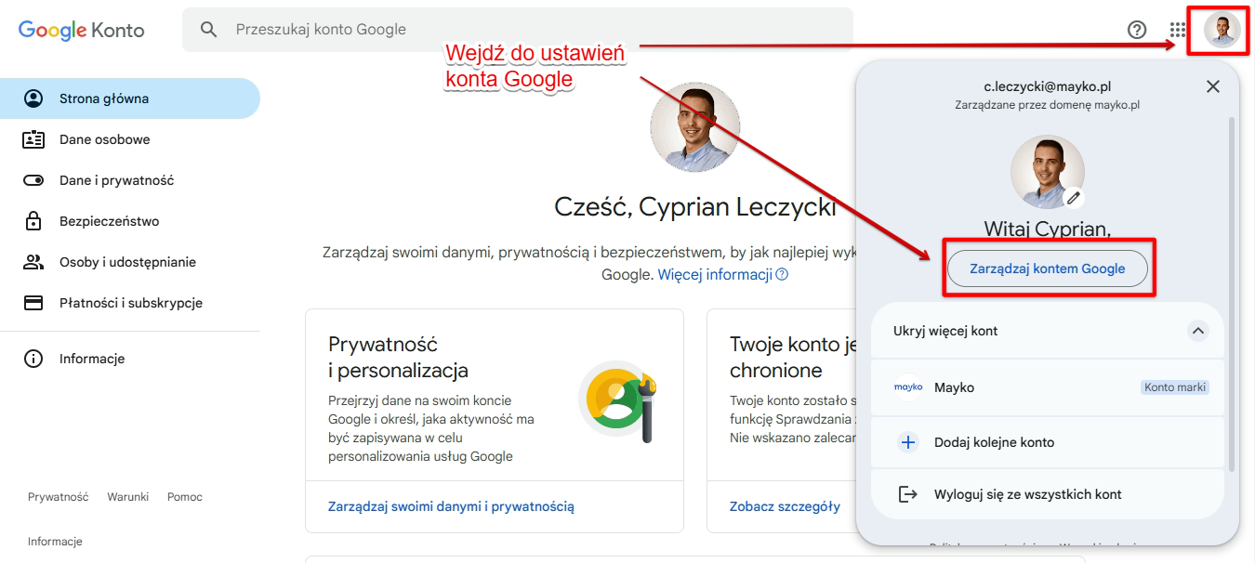
Task: Open Osoby i udostępnianie section
Action: [x=130, y=262]
